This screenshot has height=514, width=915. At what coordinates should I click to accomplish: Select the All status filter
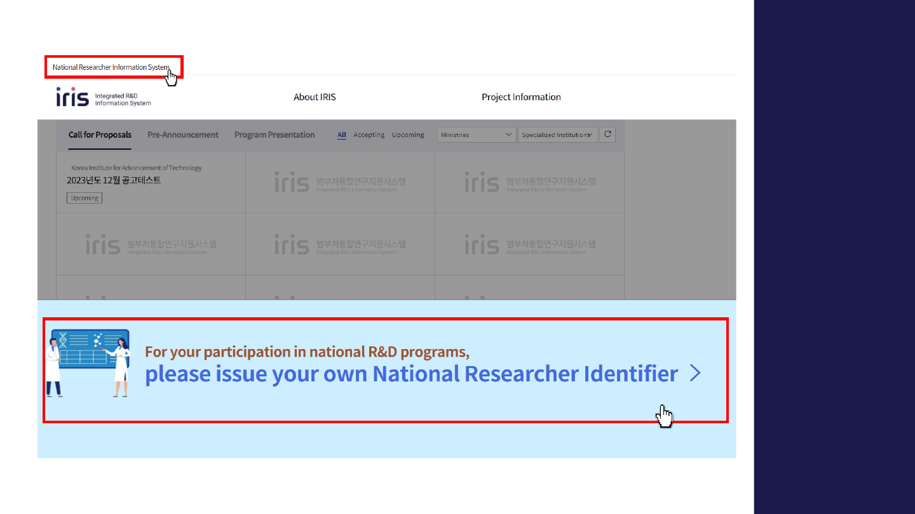342,135
